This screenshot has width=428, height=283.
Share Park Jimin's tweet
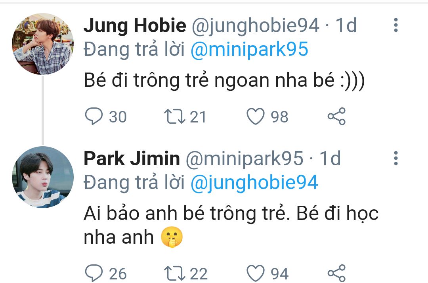tap(337, 273)
